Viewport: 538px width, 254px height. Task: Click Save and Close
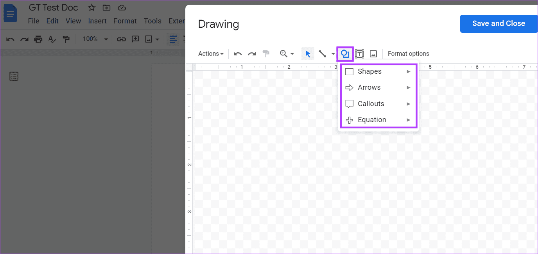[x=499, y=23]
